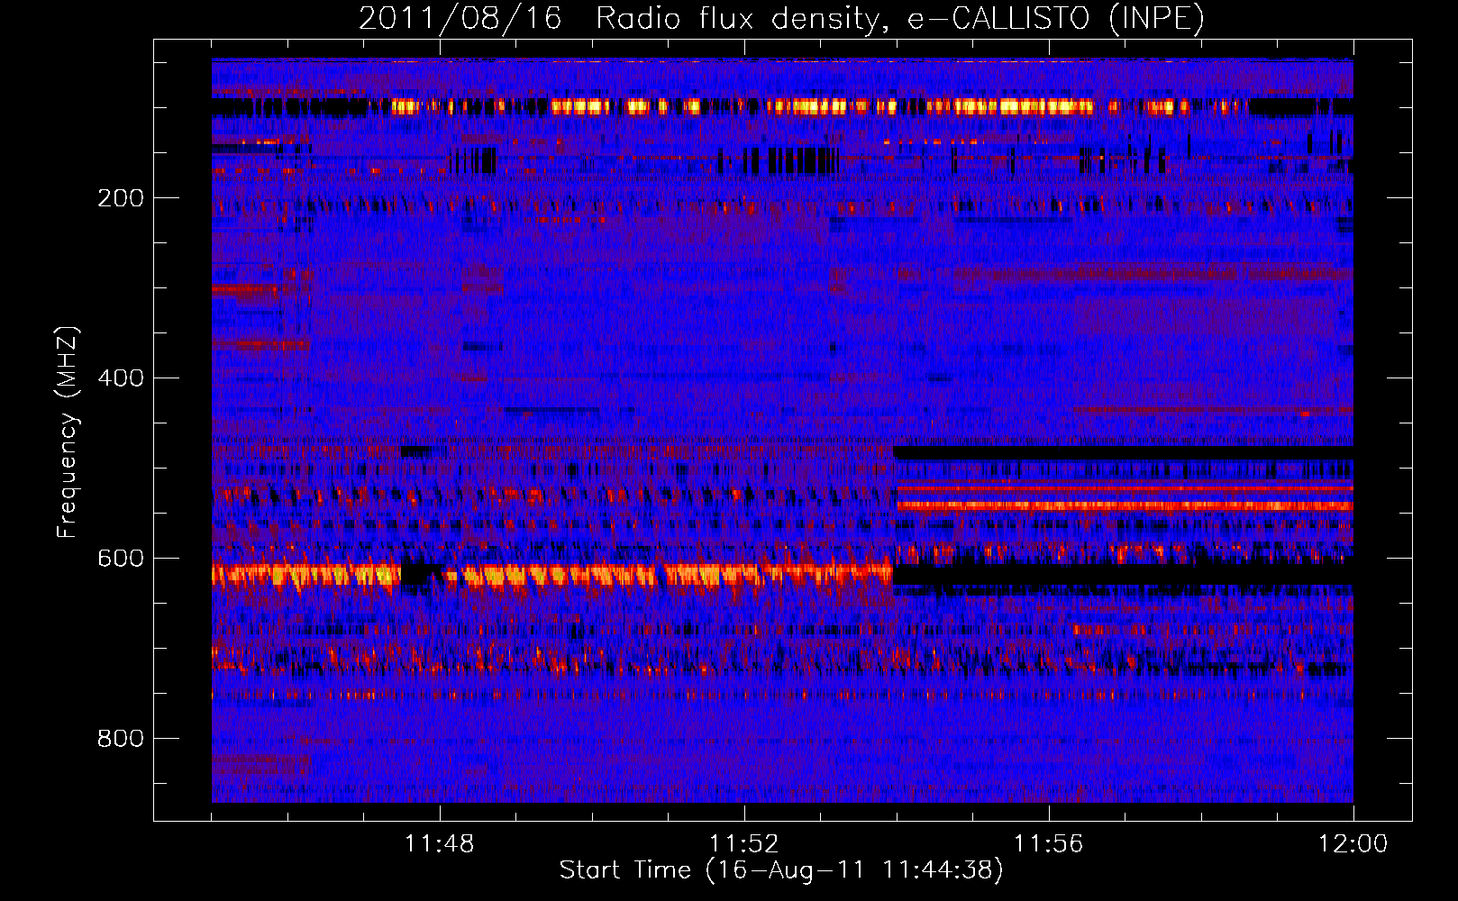This screenshot has height=901, width=1458.
Task: Click the 600 frequency tick label
Action: [121, 559]
